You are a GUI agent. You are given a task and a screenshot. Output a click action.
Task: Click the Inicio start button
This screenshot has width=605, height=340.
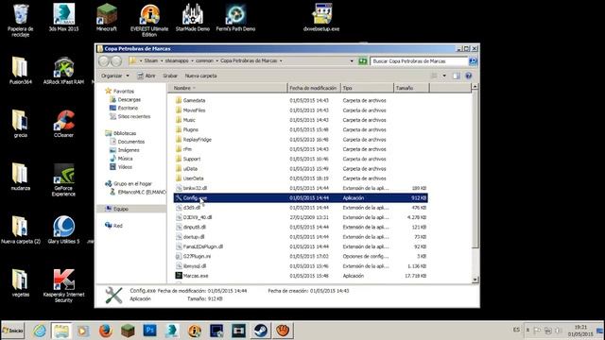pyautogui.click(x=12, y=331)
